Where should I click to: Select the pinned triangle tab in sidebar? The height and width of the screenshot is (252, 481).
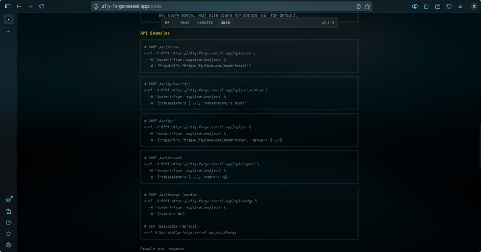[8, 19]
